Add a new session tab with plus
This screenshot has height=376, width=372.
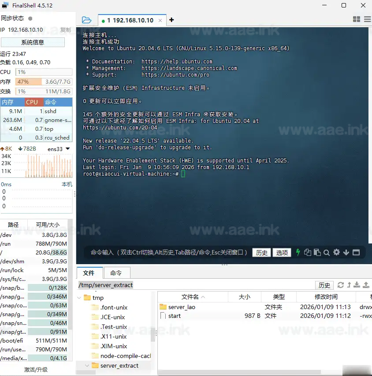click(171, 20)
